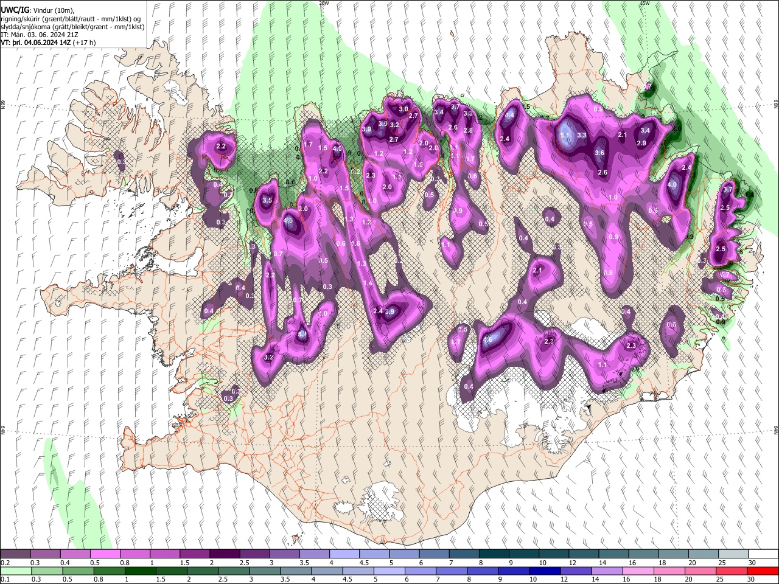The height and width of the screenshot is (584, 779).
Task: Click the light pink 16 swatch in lower legend row
Action: (638, 571)
